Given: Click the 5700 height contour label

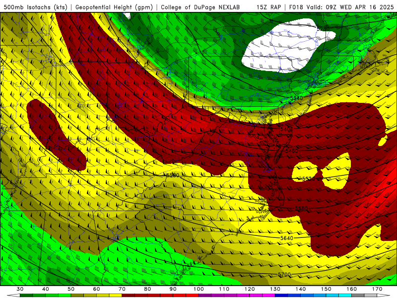Looking at the screenshot, I should pos(284,275).
